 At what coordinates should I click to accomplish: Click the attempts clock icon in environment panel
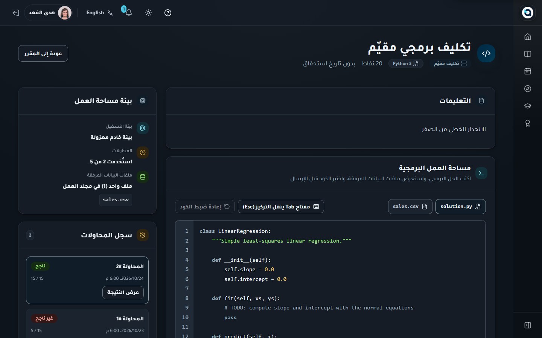pyautogui.click(x=143, y=152)
